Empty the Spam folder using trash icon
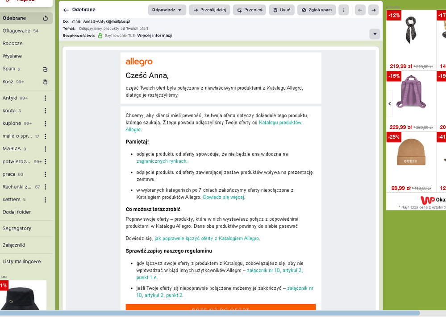446x317 pixels. [45, 69]
